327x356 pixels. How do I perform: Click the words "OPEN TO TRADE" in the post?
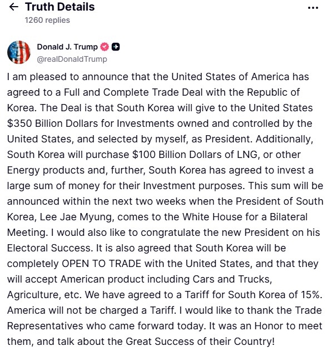coord(101,264)
